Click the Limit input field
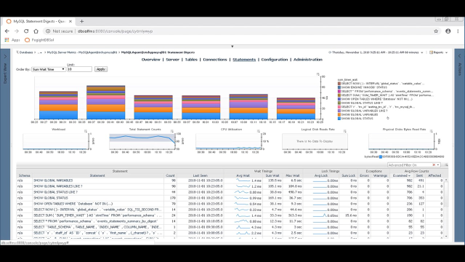The image size is (465, 262). pos(79,69)
